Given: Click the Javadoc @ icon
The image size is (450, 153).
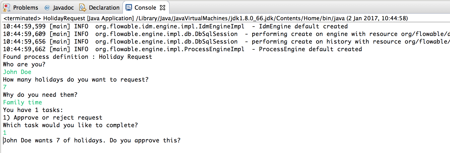Looking at the screenshot, I should click(x=47, y=7).
